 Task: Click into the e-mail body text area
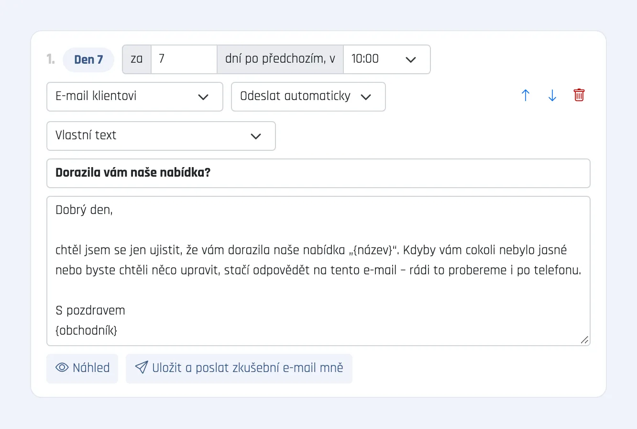(318, 271)
